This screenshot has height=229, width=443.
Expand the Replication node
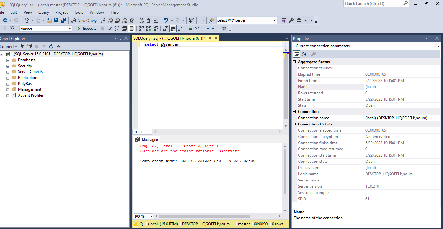[8, 78]
